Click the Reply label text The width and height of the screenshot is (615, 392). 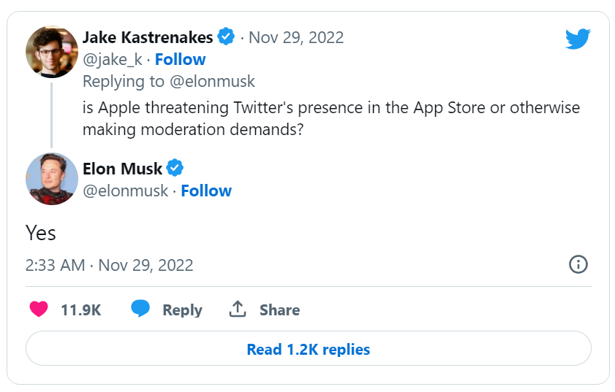[x=182, y=310]
